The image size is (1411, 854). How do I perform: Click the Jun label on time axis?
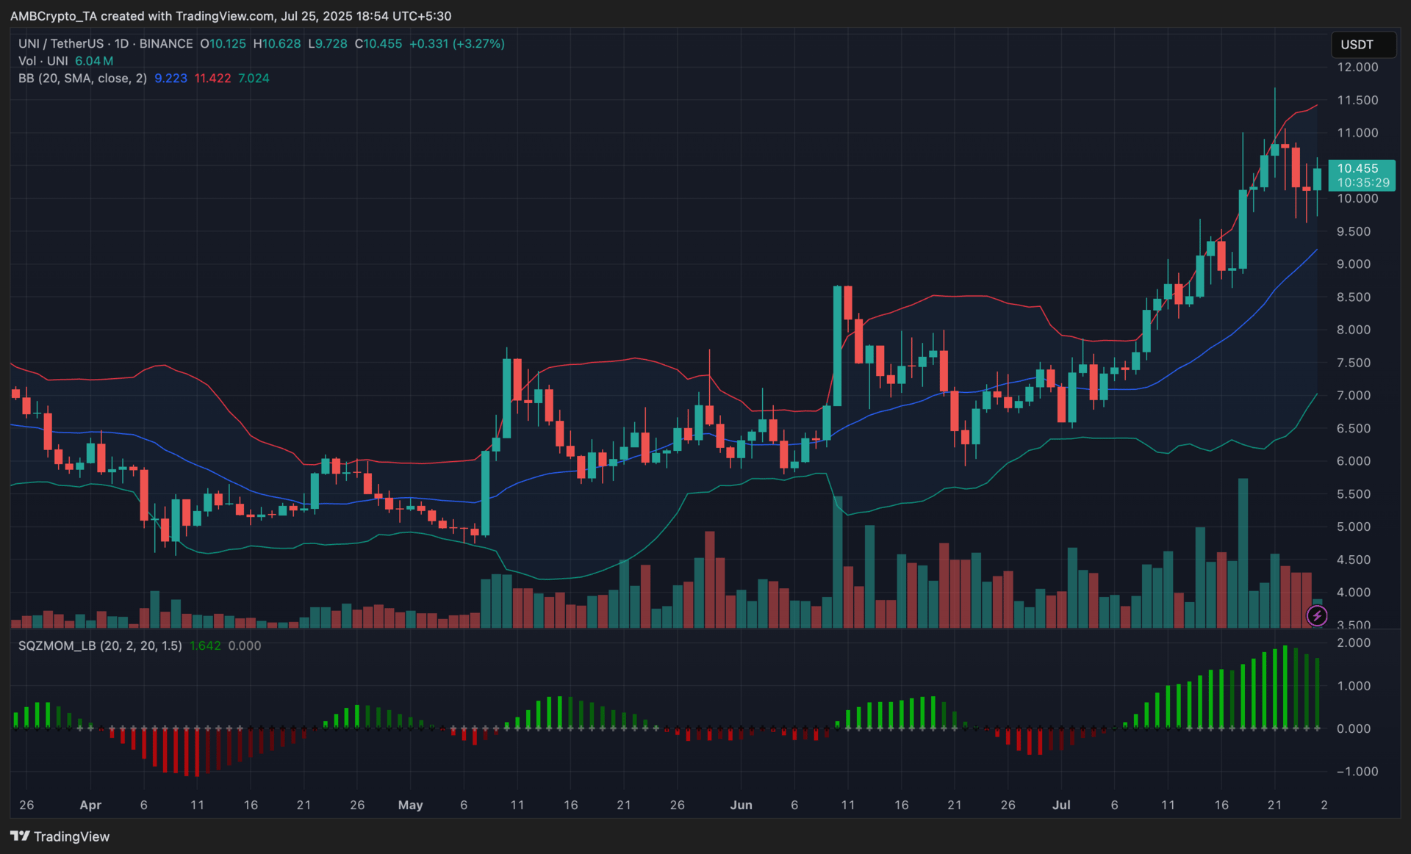click(x=741, y=805)
